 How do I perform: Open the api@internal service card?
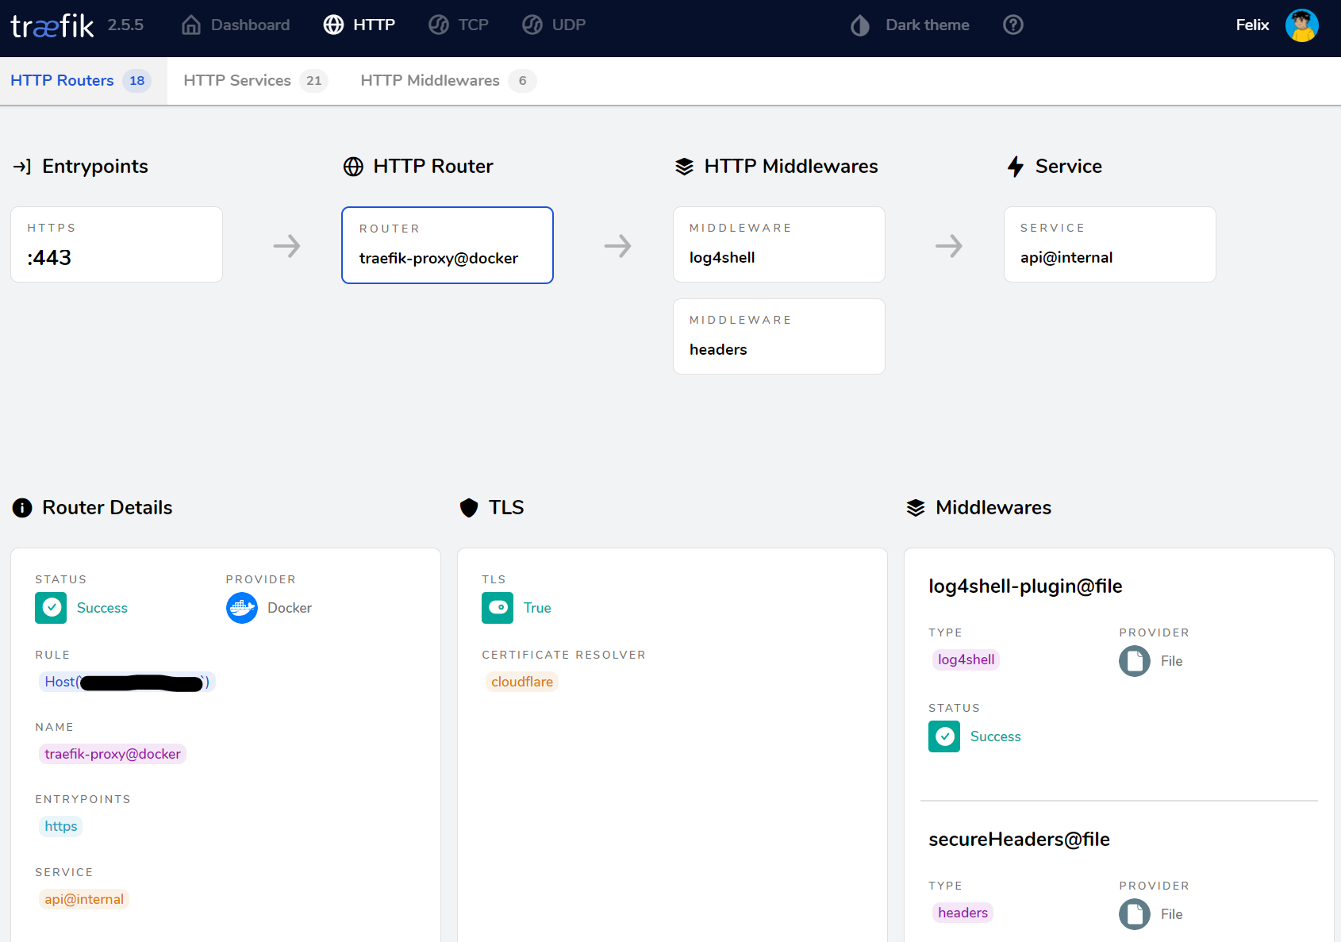pos(1110,244)
